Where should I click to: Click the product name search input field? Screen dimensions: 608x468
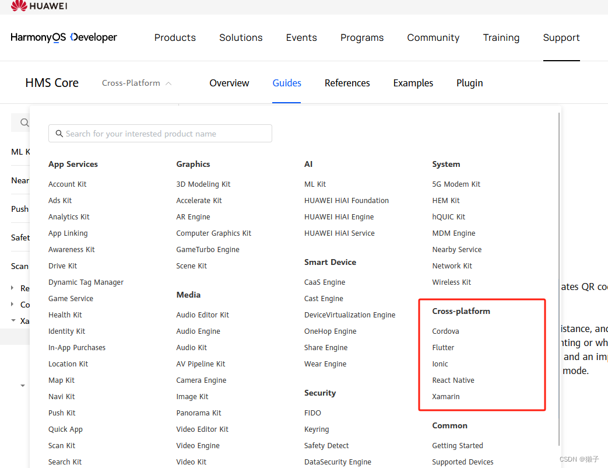[160, 133]
